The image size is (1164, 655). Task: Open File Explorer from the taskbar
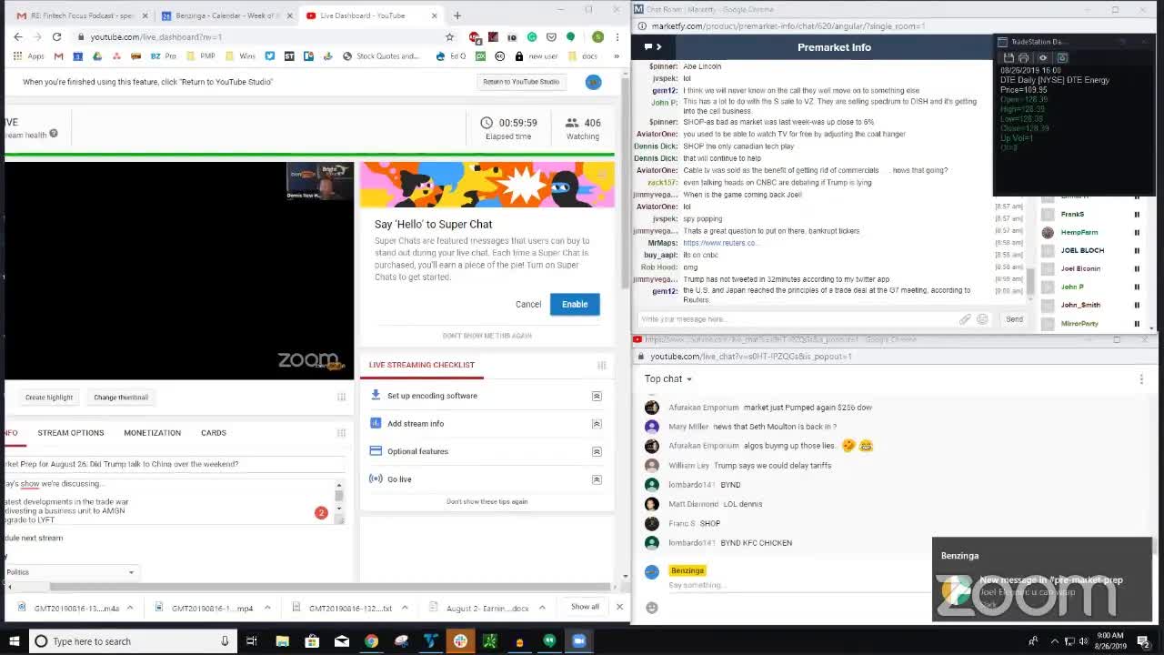[282, 641]
